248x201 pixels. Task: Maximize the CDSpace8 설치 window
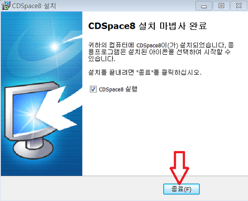tap(221, 6)
